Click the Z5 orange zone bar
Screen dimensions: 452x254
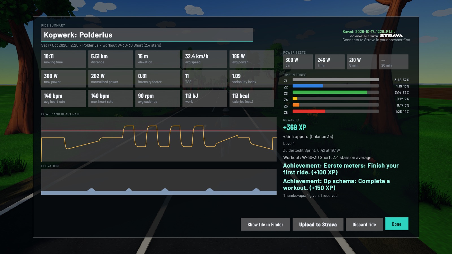(296, 105)
